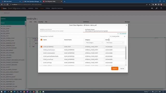Viewport: 166px width, 93px height.
Task: Select MC_CELL_STOP in the Classes list
Action: (x=5, y=31)
